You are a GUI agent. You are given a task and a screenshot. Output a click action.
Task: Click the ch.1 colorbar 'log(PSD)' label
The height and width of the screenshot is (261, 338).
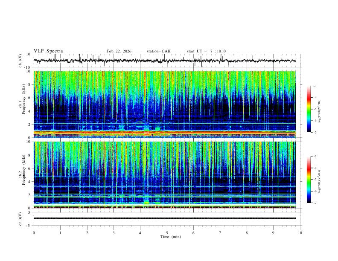point(320,111)
